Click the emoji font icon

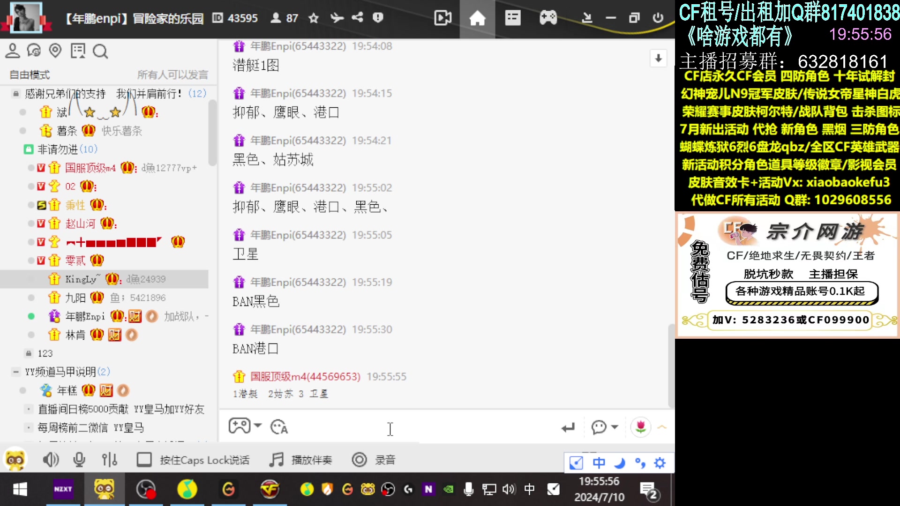pos(279,427)
